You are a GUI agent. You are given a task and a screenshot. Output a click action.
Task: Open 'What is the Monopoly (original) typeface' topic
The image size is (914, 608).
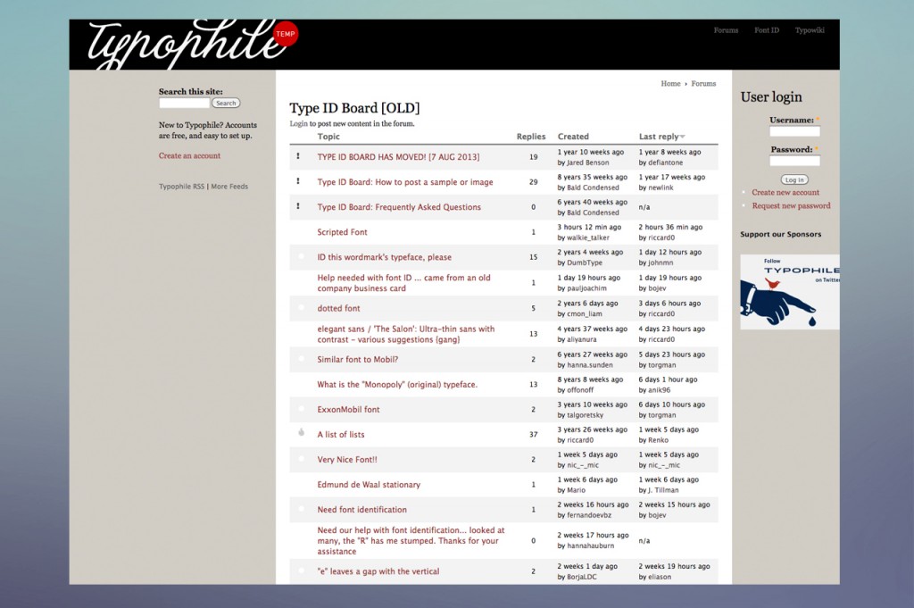[397, 385]
